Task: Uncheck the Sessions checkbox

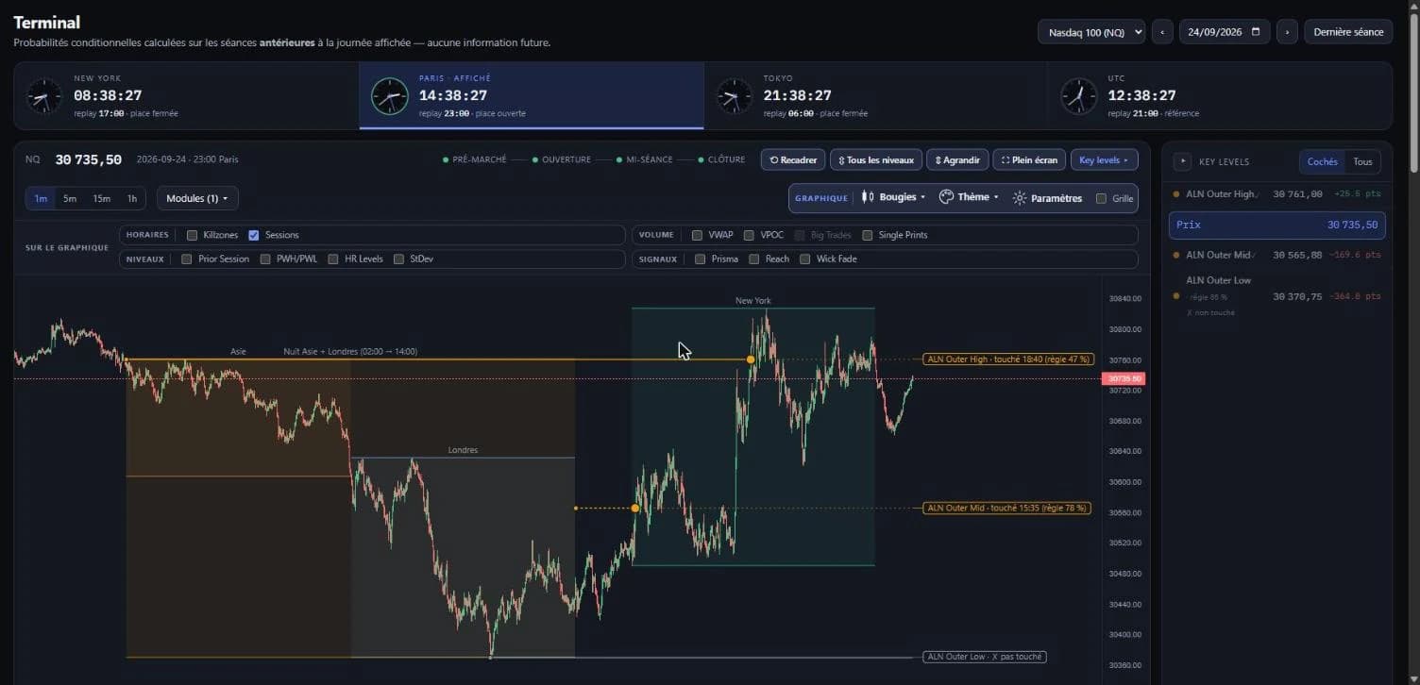Action: (254, 235)
